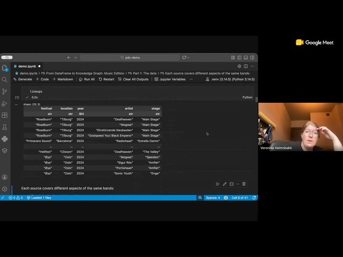Screen dimensions: 343x257
Task: Run All notebook cells
Action: click(87, 79)
